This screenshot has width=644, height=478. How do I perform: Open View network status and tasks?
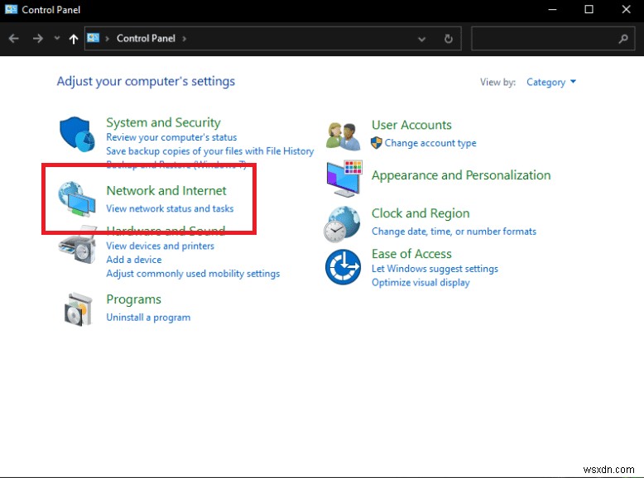170,208
